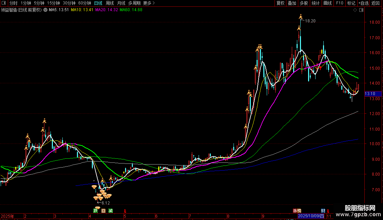
Task: Click the 涨榜 event marker
Action: coord(297,211)
